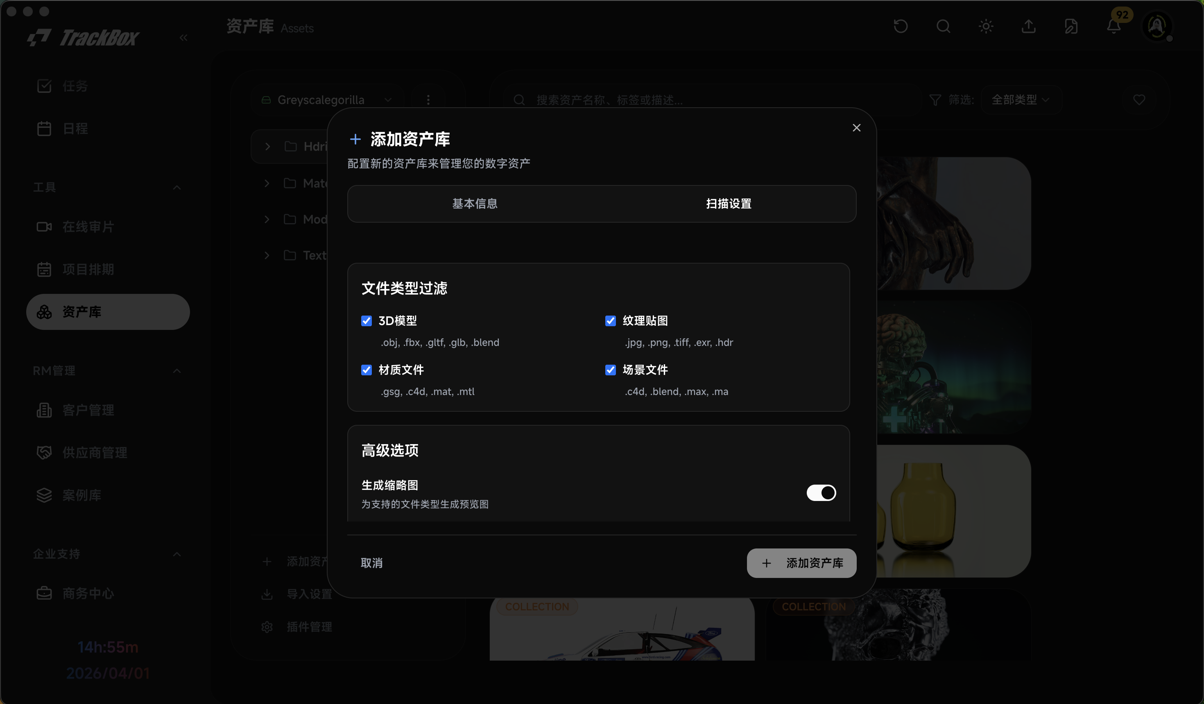Open 商务中心 in the sidebar

(107, 593)
